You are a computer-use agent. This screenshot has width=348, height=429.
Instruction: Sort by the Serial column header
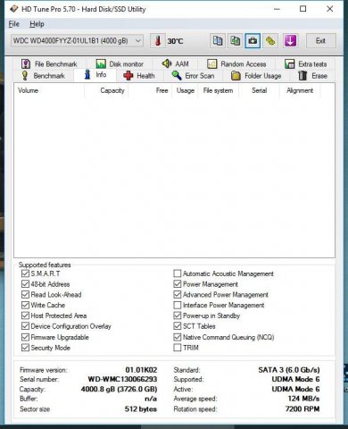pos(259,90)
